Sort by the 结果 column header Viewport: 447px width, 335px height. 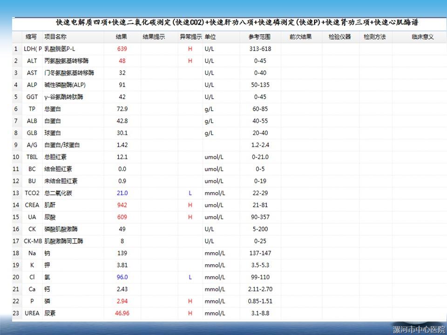(x=122, y=37)
